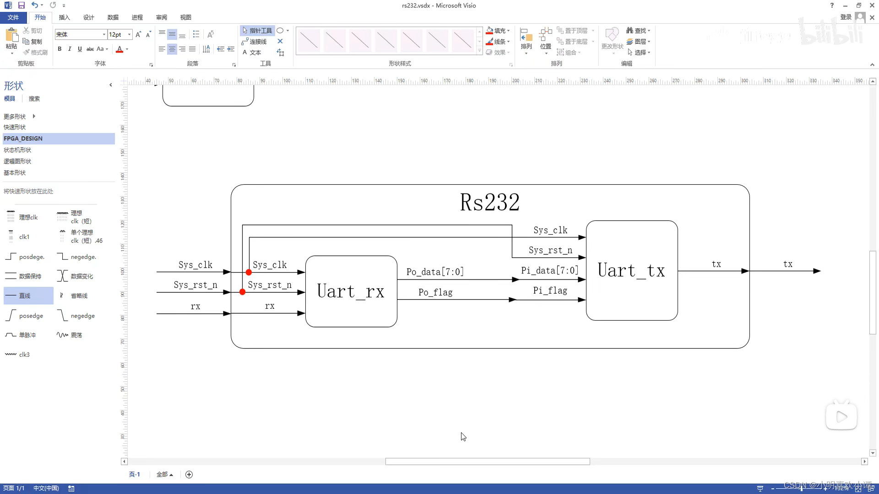The width and height of the screenshot is (879, 494).
Task: Switch to the Insert (插入) ribbon tab
Action: point(64,17)
